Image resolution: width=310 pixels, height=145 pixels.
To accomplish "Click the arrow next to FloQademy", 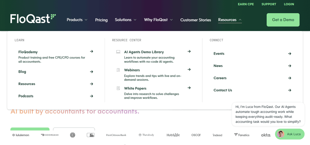I will [91, 51].
